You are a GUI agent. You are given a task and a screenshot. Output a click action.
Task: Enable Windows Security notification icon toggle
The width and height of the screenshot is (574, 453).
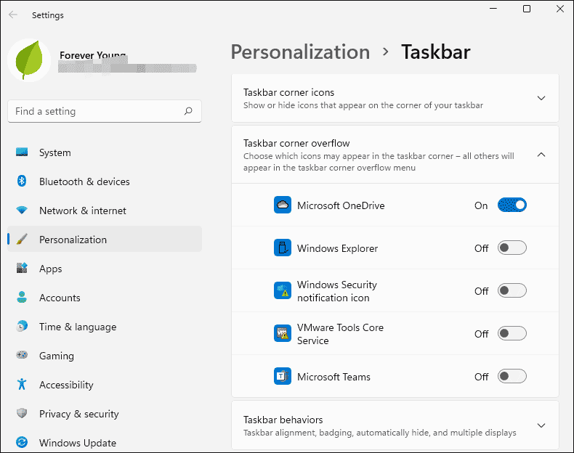[512, 290]
